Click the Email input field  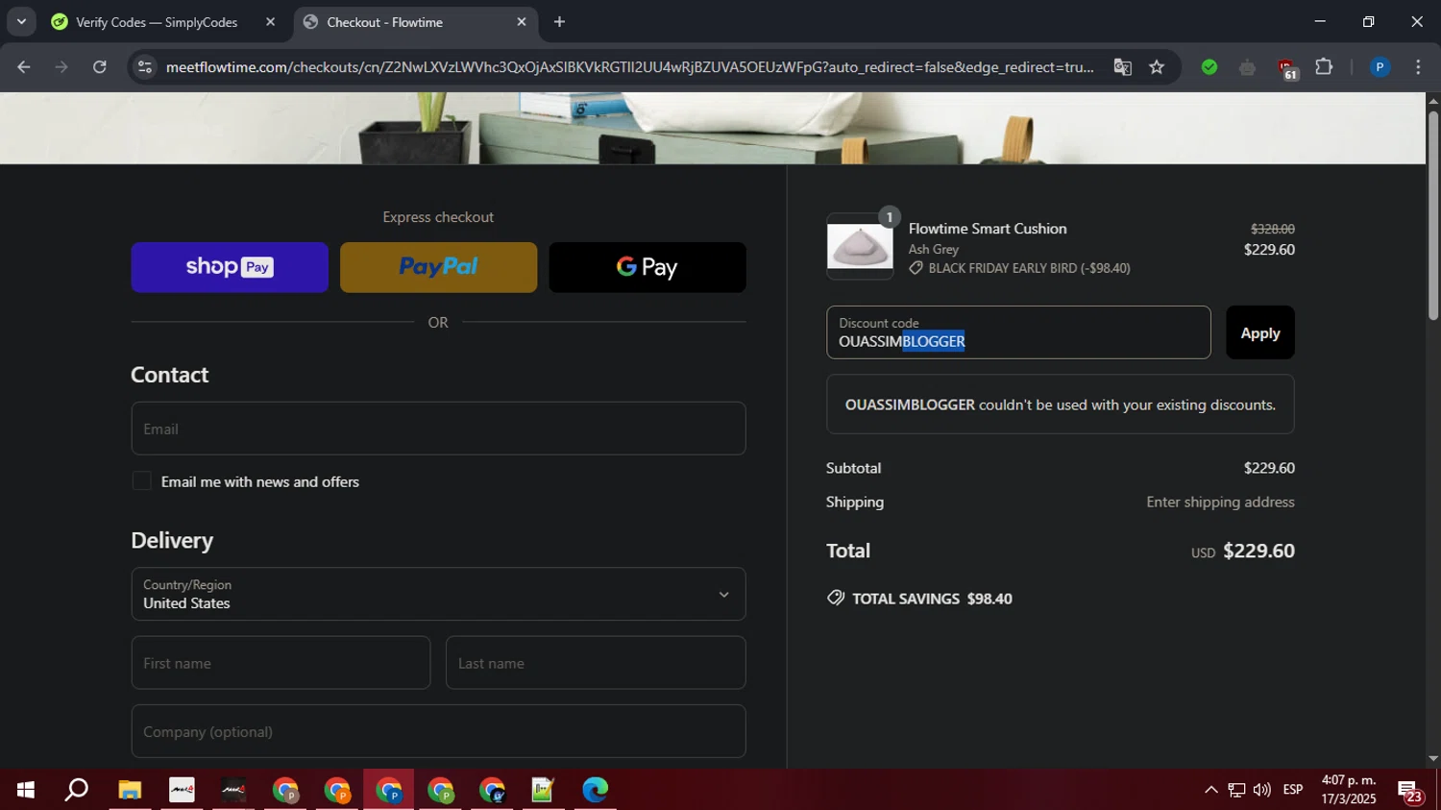pos(438,429)
